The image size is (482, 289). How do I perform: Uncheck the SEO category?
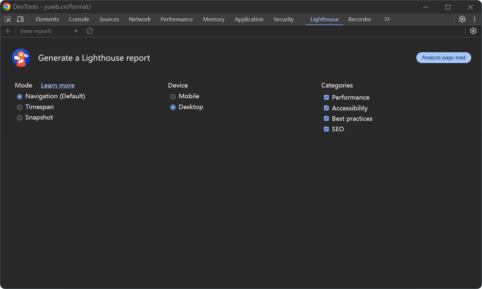(x=326, y=129)
